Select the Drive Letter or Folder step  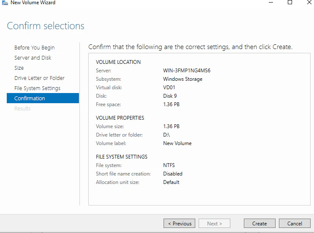(x=39, y=78)
